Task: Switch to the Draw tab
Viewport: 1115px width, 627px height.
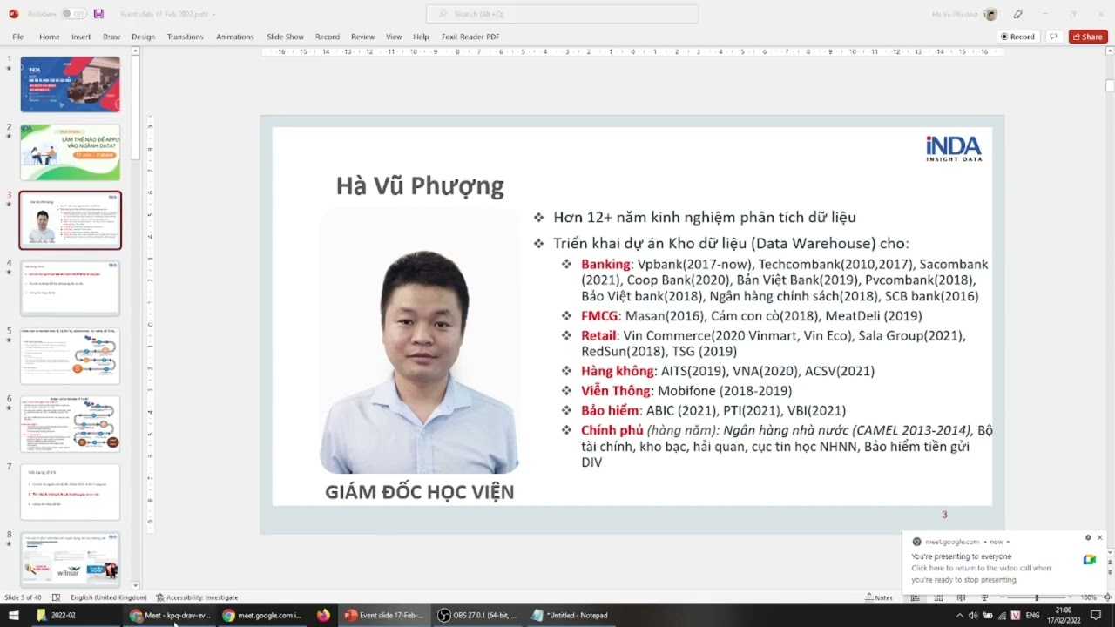Action: [x=111, y=37]
